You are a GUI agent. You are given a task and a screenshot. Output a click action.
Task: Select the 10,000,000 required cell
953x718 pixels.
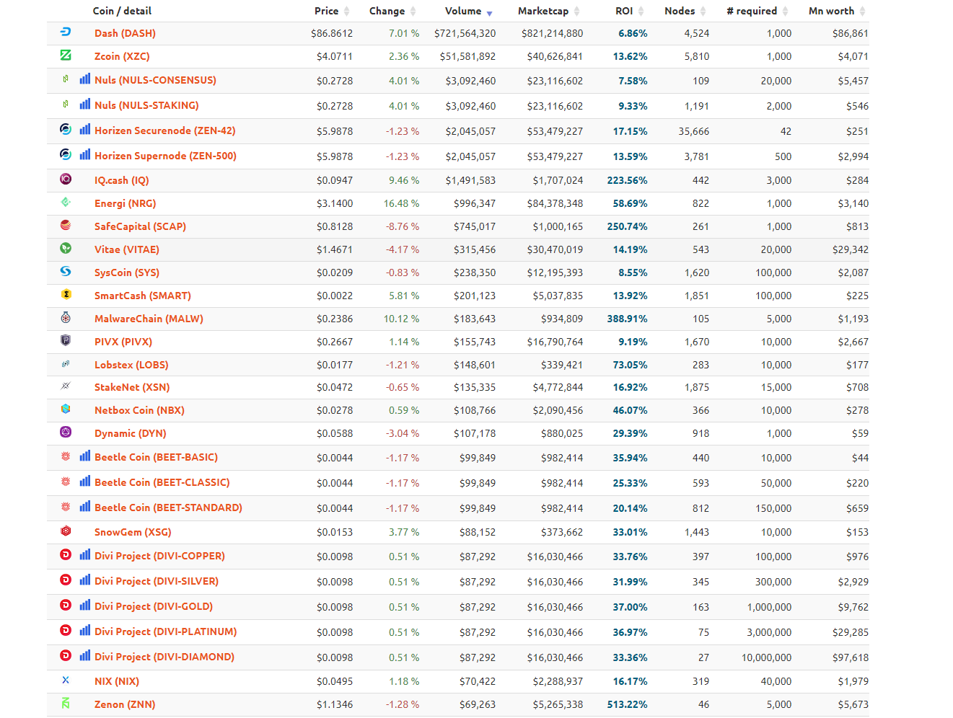766,657
